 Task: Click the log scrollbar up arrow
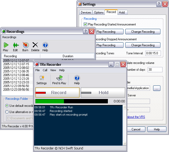click(x=125, y=107)
